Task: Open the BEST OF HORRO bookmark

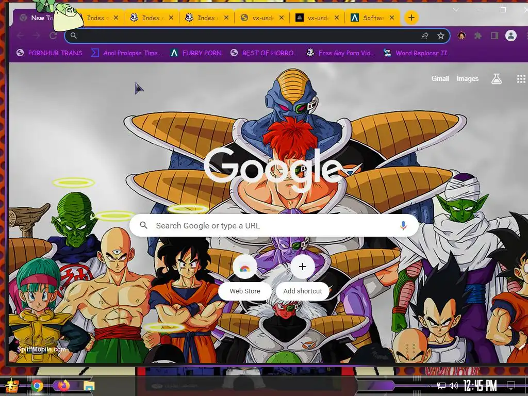Action: pyautogui.click(x=263, y=53)
